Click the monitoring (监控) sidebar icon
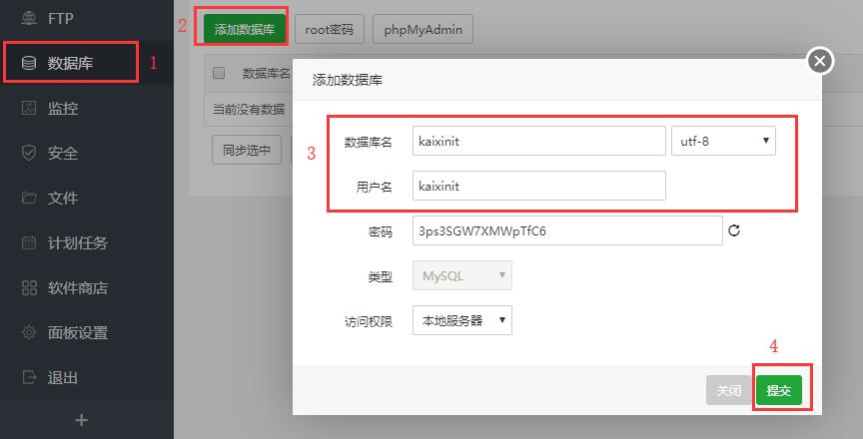 click(29, 108)
